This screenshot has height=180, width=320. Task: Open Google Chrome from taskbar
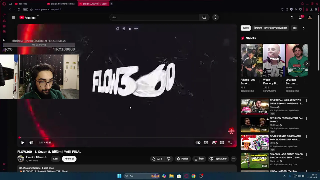(x=193, y=176)
